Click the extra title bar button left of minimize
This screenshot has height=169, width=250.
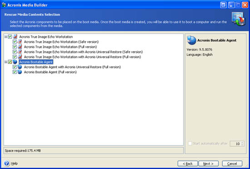pyautogui.click(x=223, y=5)
